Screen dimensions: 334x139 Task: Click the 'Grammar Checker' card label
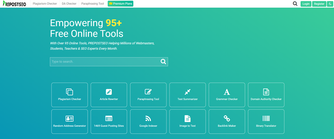coord(227,99)
